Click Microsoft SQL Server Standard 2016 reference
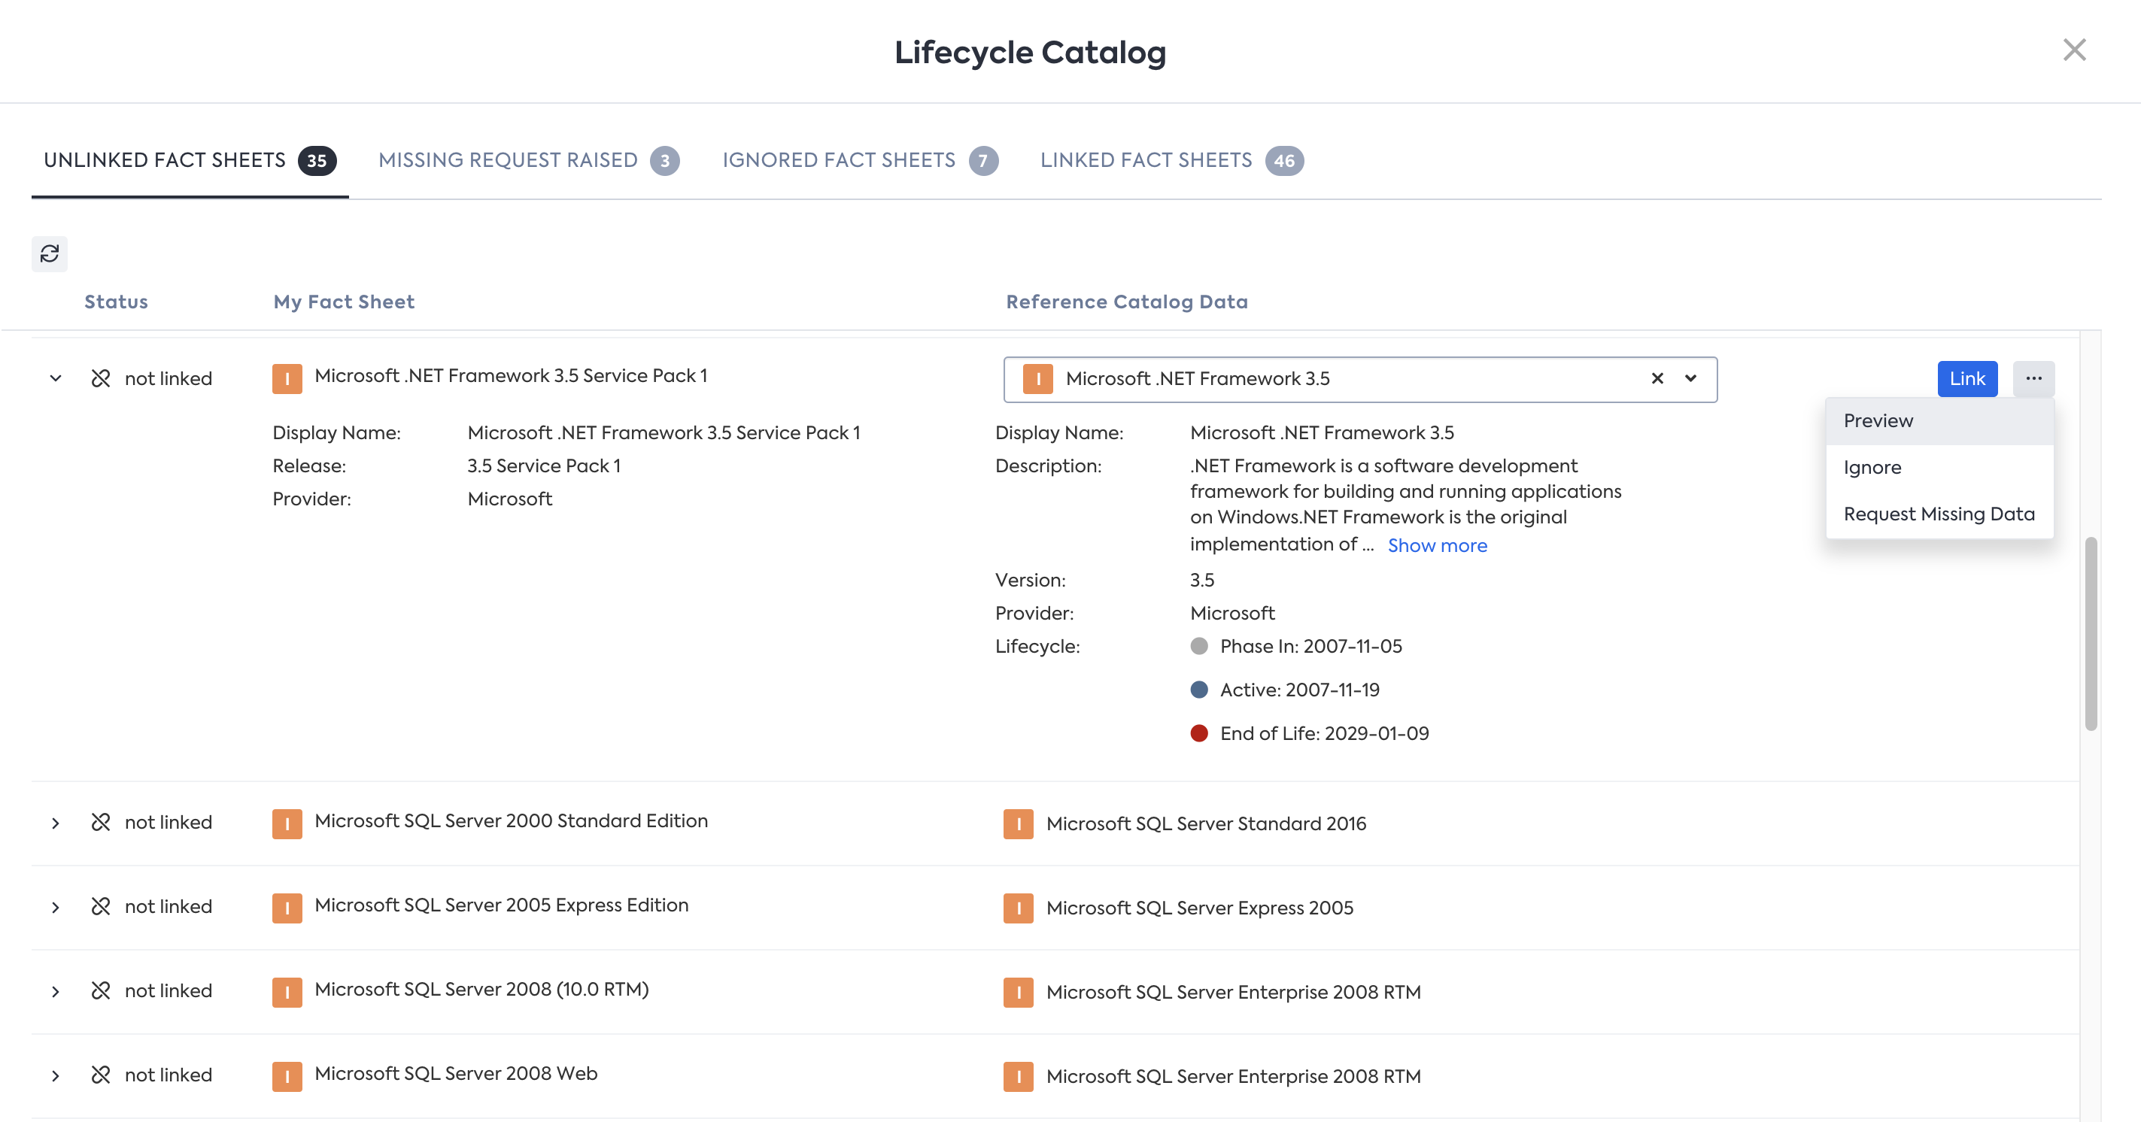The image size is (2141, 1122). tap(1206, 823)
